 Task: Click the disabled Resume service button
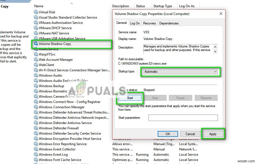[206, 98]
